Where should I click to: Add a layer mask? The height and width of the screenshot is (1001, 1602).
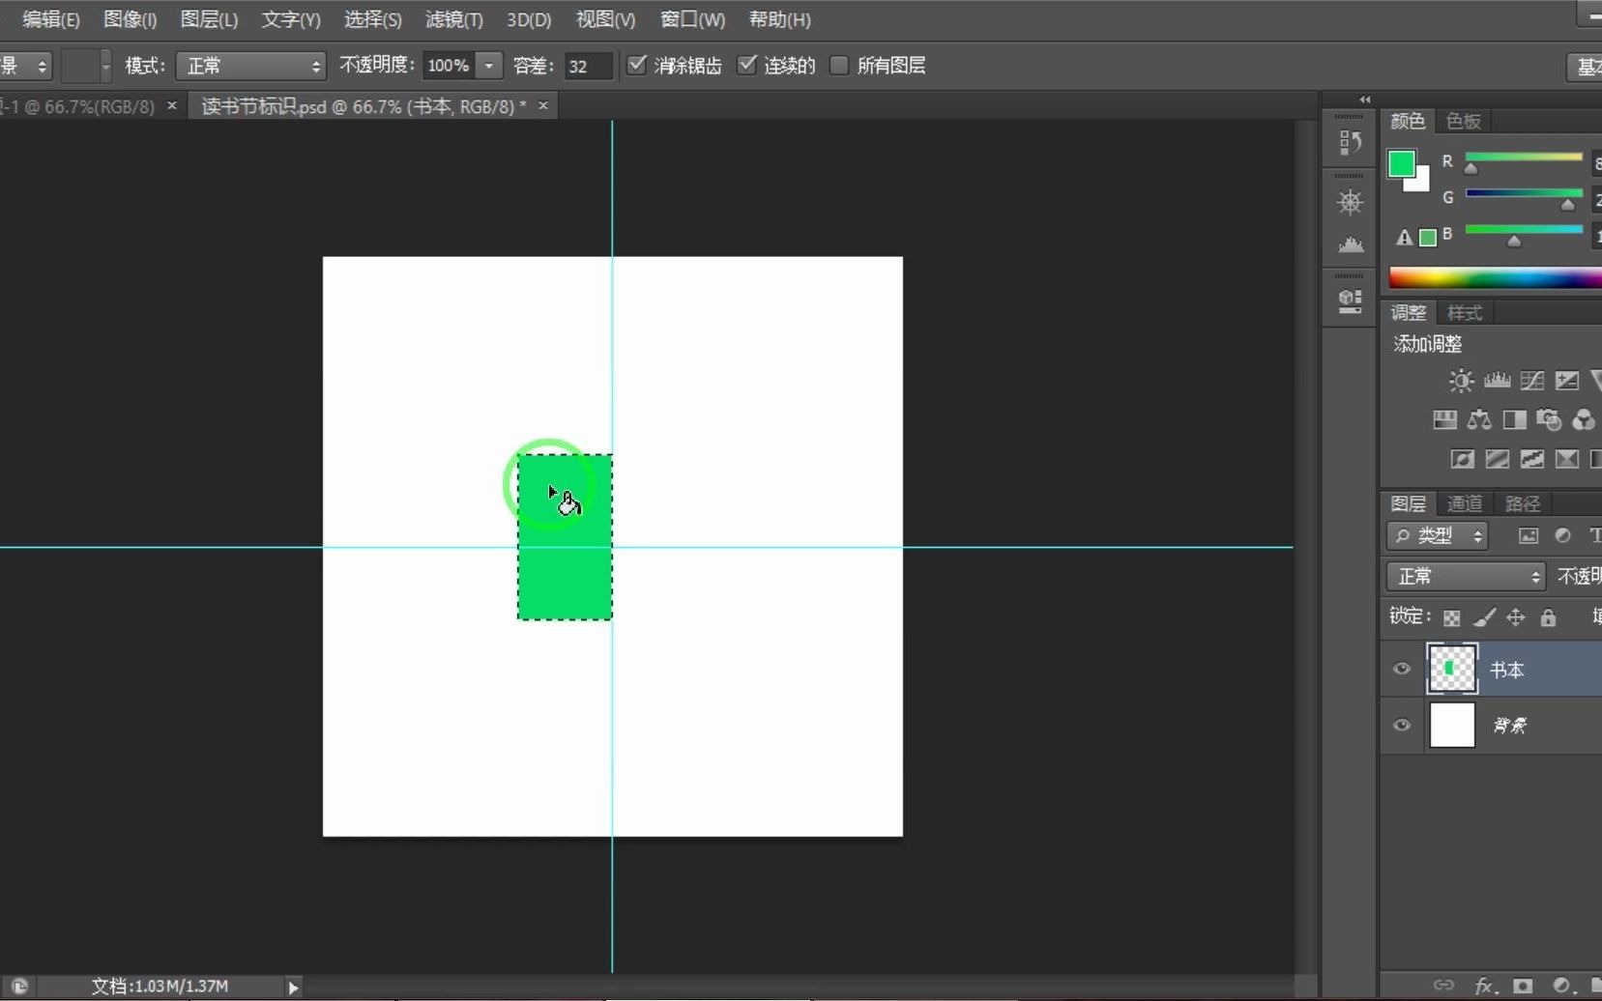(x=1523, y=986)
